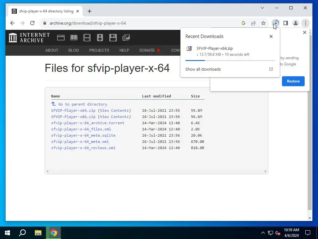318x239 pixels.
Task: Open a new browser tab
Action: coord(89,11)
